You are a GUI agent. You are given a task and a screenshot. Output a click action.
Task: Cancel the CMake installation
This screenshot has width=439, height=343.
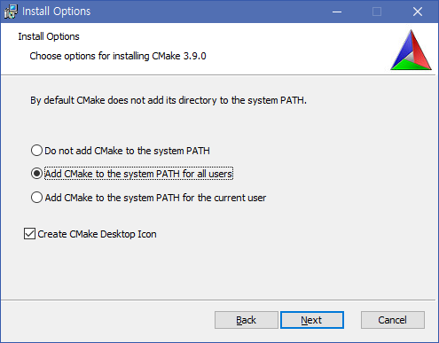(x=393, y=320)
